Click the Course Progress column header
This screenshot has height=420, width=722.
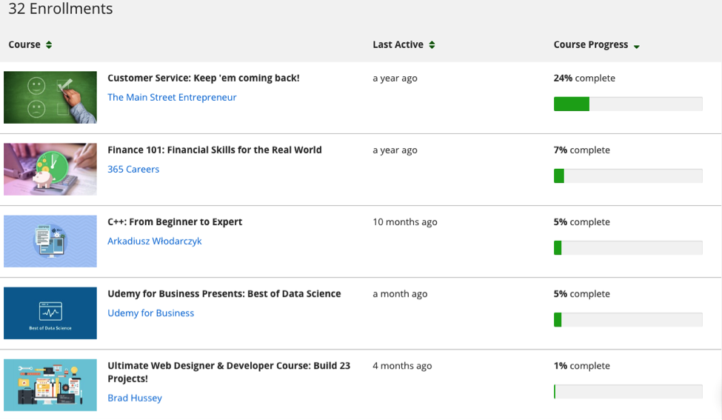coord(590,44)
